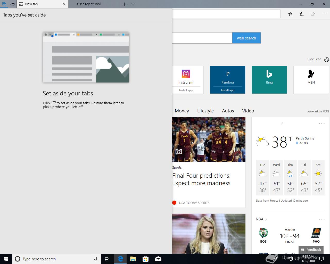Open the Settings and more menu
Viewport: 330px width, 264px height.
coord(324,14)
